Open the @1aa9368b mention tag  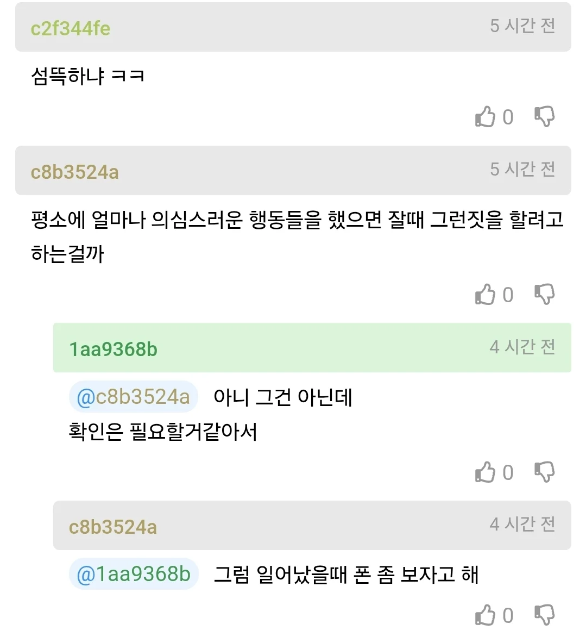134,575
